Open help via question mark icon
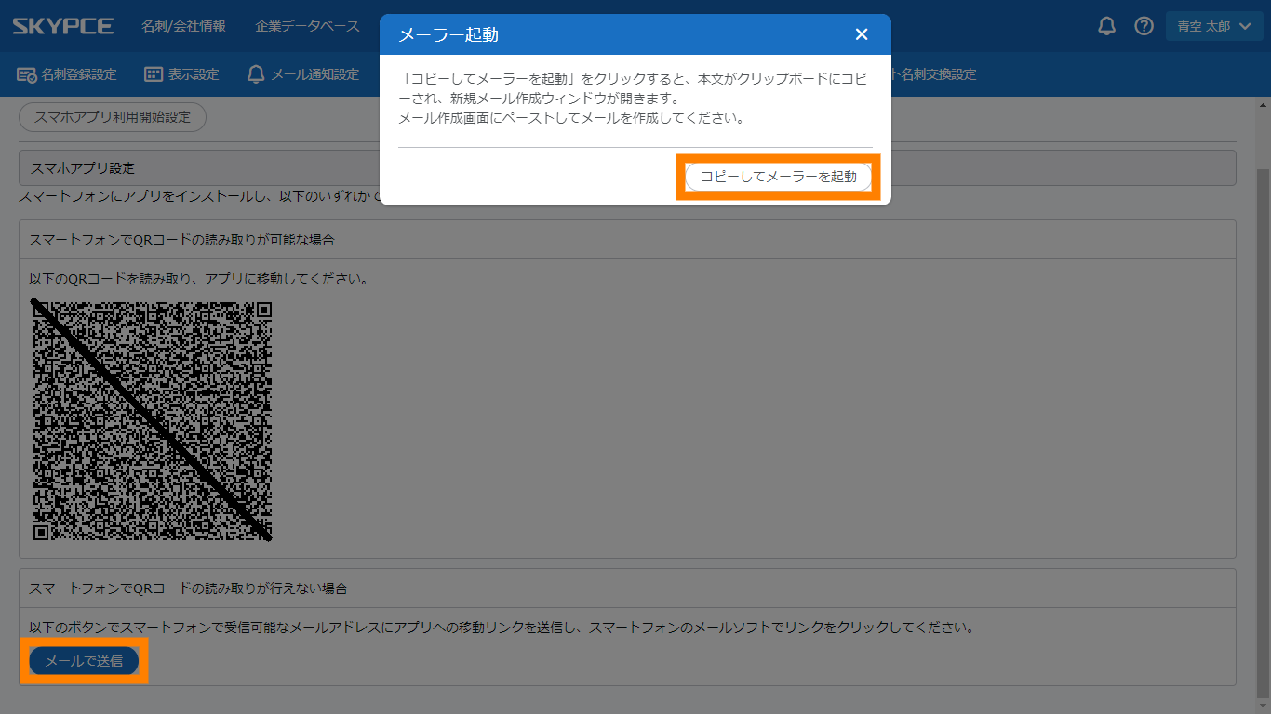 1144,26
